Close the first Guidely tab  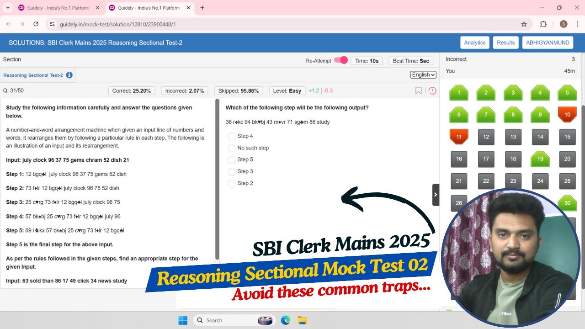point(97,8)
